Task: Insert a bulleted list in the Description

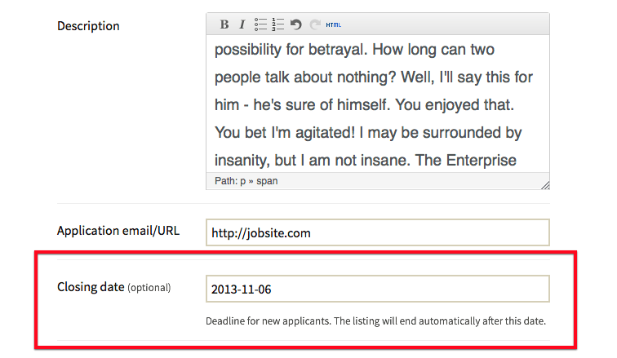Action: coord(260,24)
